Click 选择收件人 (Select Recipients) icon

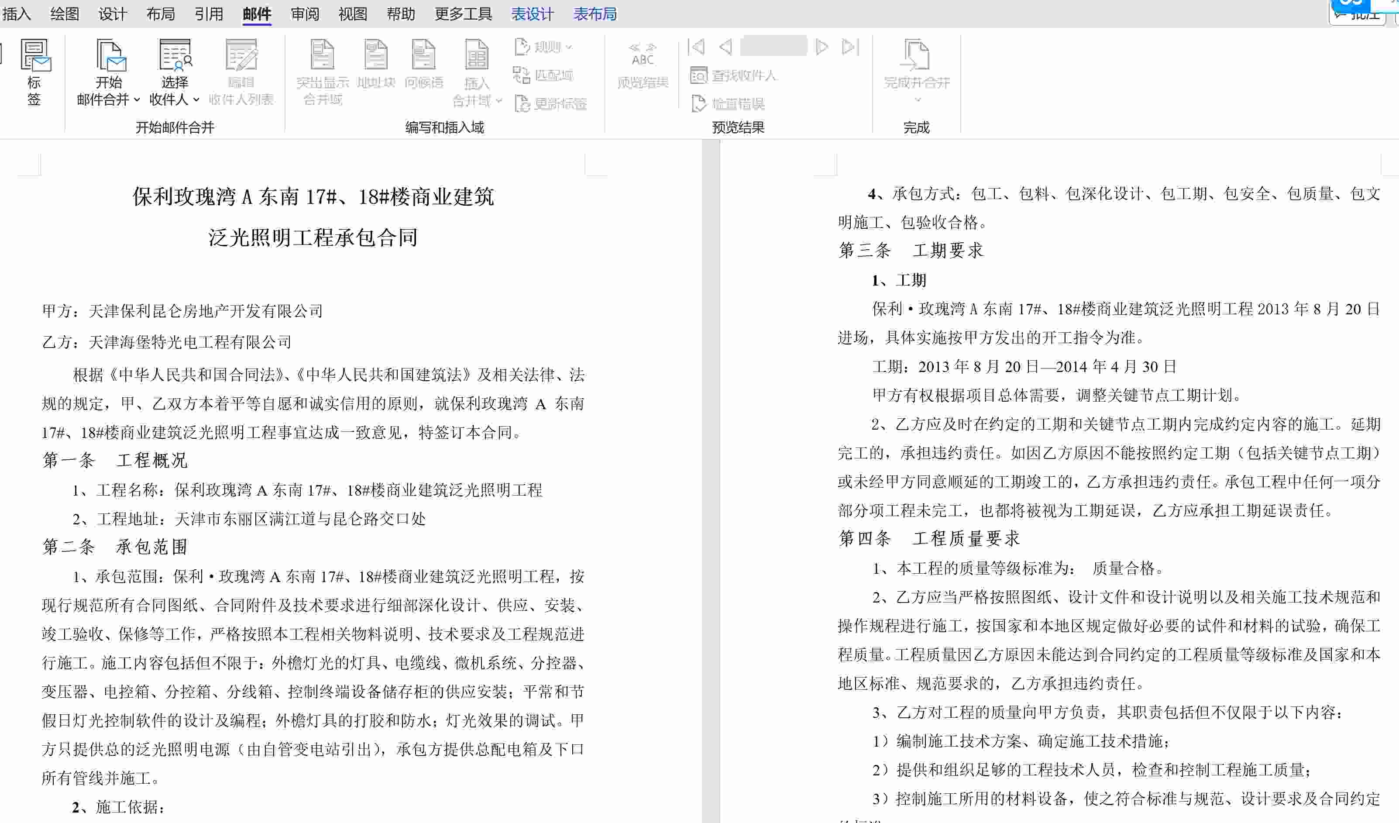tap(175, 55)
